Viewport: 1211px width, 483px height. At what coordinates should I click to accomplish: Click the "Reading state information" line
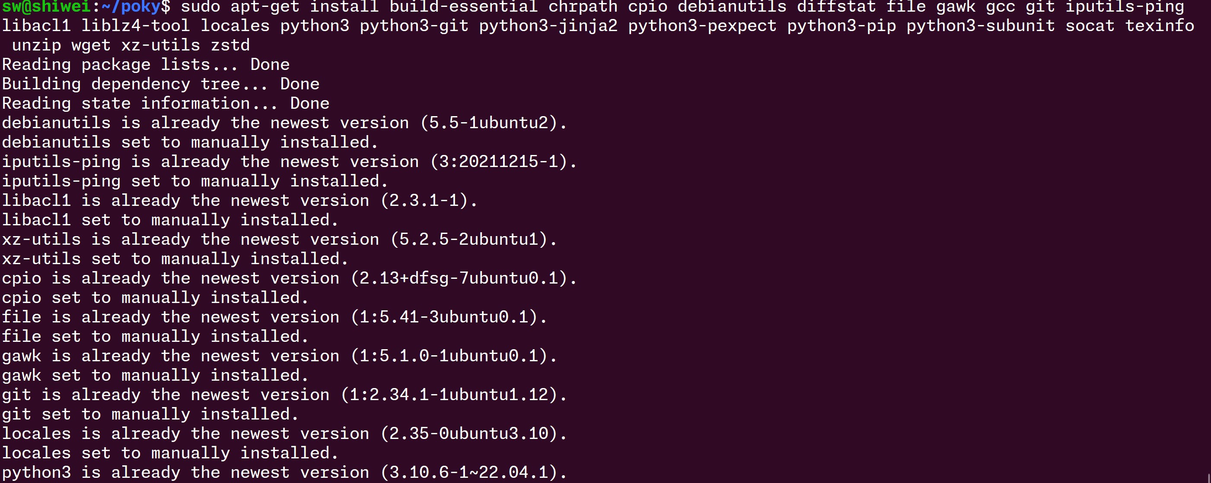(x=166, y=103)
